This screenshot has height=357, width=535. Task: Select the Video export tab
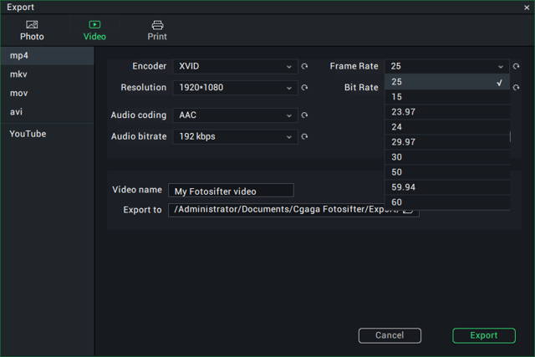click(x=94, y=30)
